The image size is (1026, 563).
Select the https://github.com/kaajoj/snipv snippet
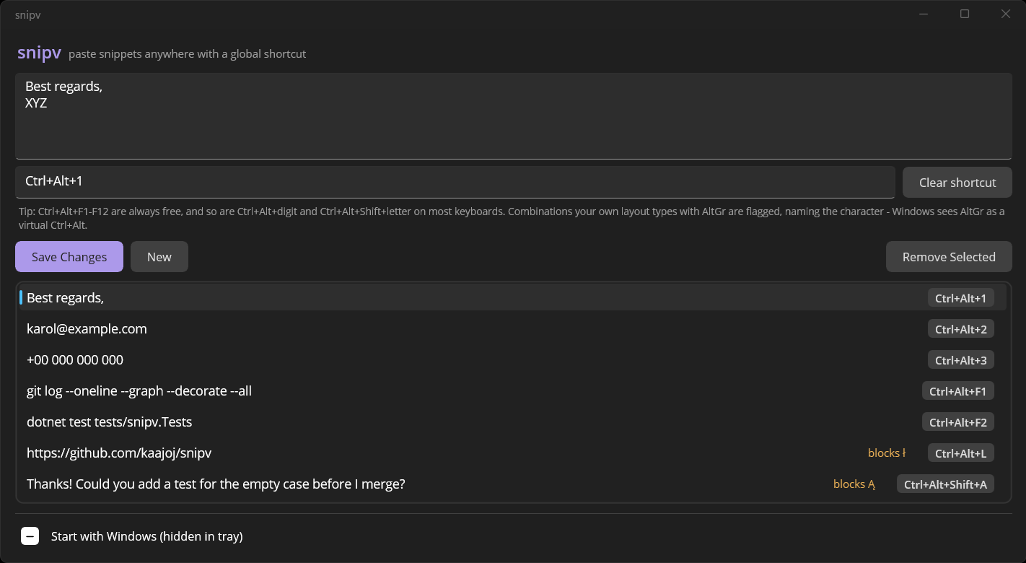click(x=513, y=453)
